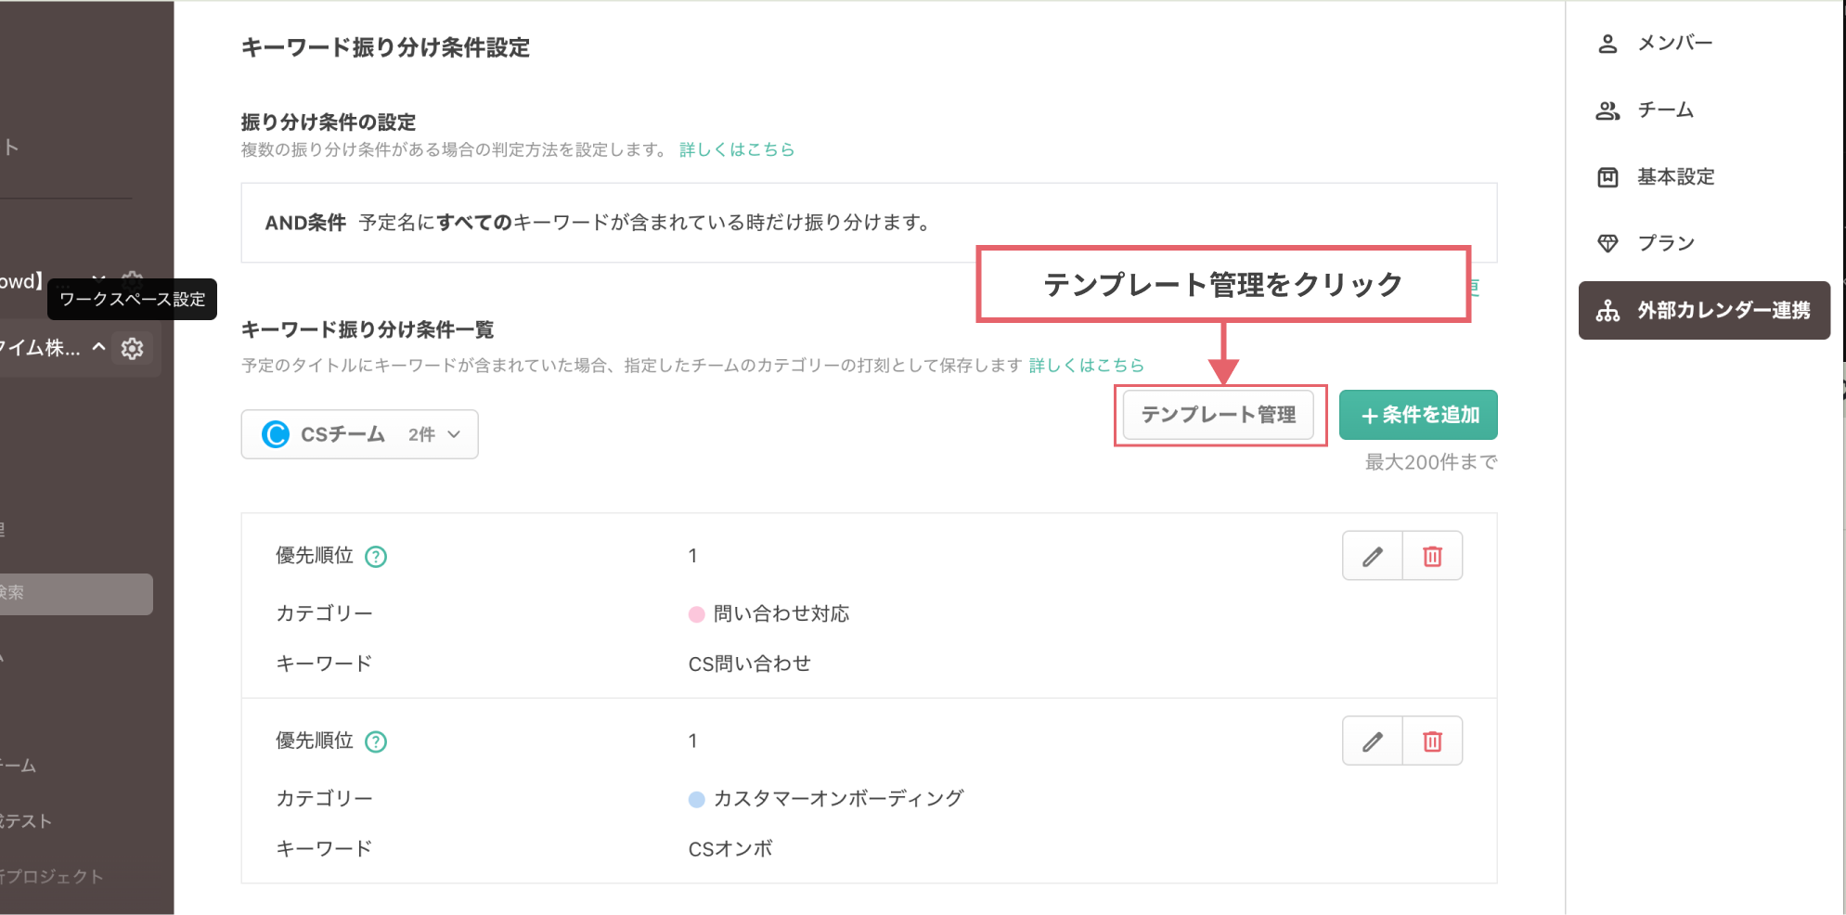Open the workspace settings gear in the sidebar
Screen dimensions: 1846x915
(x=133, y=349)
